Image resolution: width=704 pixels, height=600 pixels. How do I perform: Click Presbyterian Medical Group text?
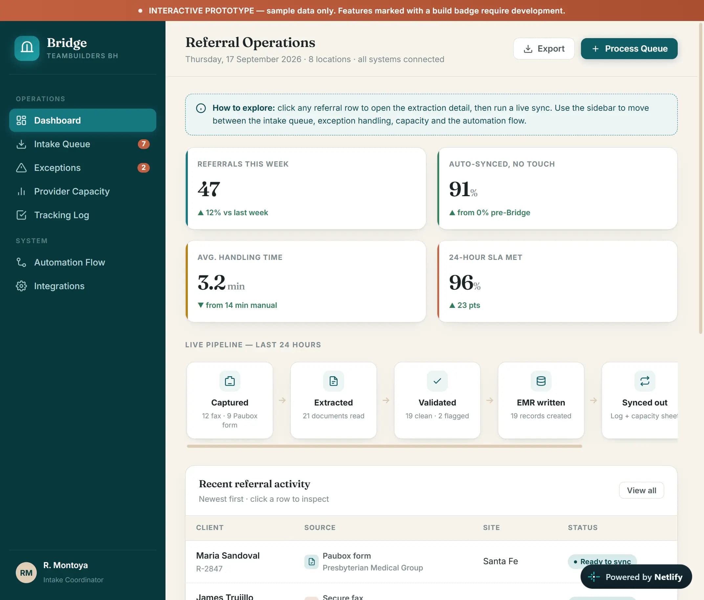click(x=372, y=568)
